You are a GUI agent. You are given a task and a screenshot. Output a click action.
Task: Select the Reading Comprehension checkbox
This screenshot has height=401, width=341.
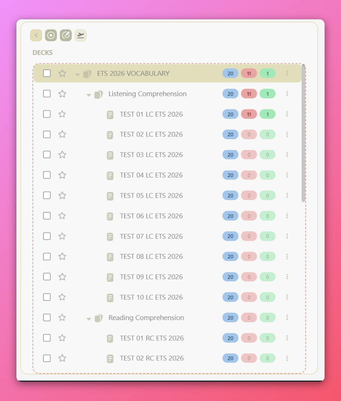[47, 317]
